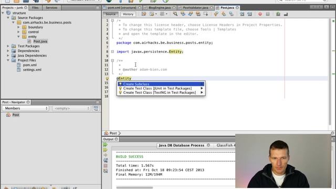Select Create Subclass hint
Viewport: 336px width, 189px height.
pos(161,84)
